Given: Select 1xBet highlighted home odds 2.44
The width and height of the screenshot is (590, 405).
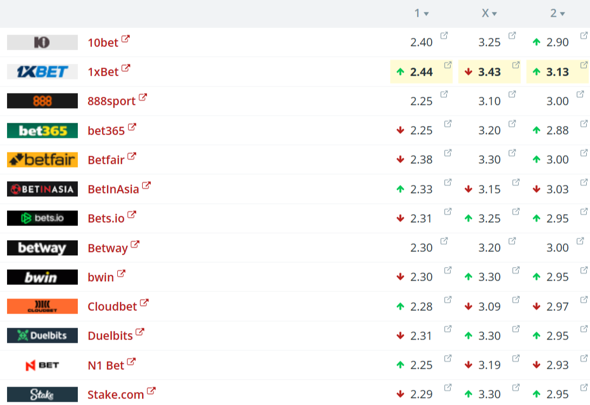Looking at the screenshot, I should click(421, 72).
